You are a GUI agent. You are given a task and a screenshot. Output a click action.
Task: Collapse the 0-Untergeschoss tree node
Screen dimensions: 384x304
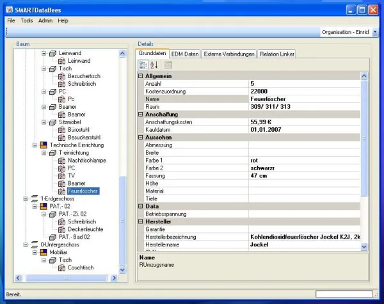click(26, 244)
